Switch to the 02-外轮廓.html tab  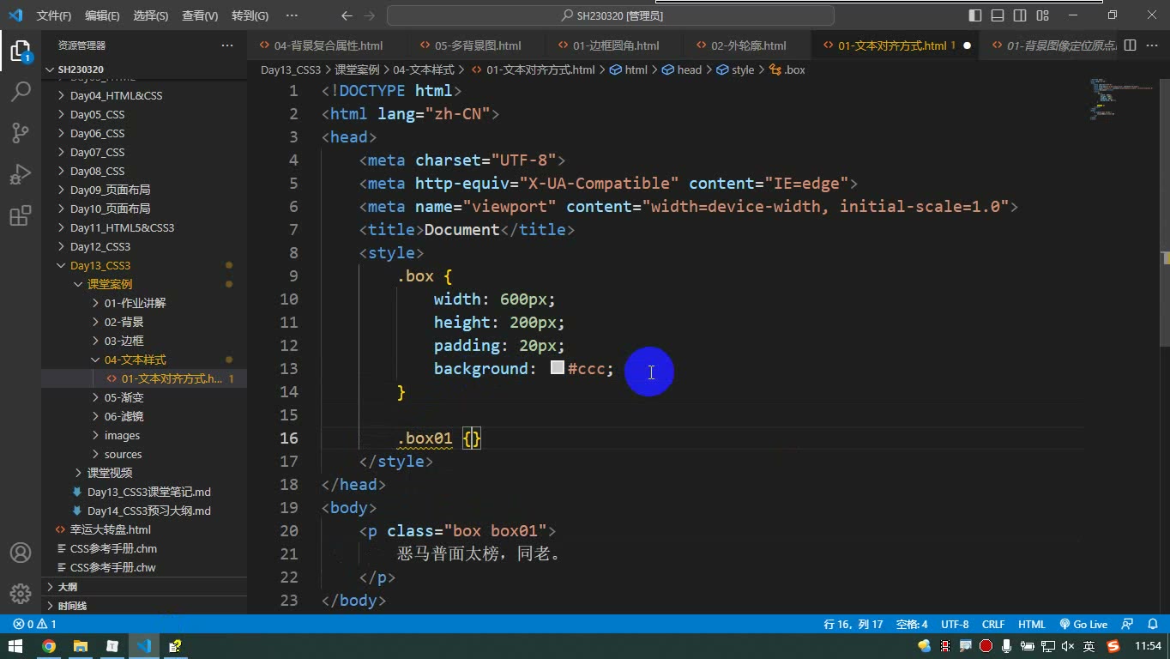tap(749, 45)
